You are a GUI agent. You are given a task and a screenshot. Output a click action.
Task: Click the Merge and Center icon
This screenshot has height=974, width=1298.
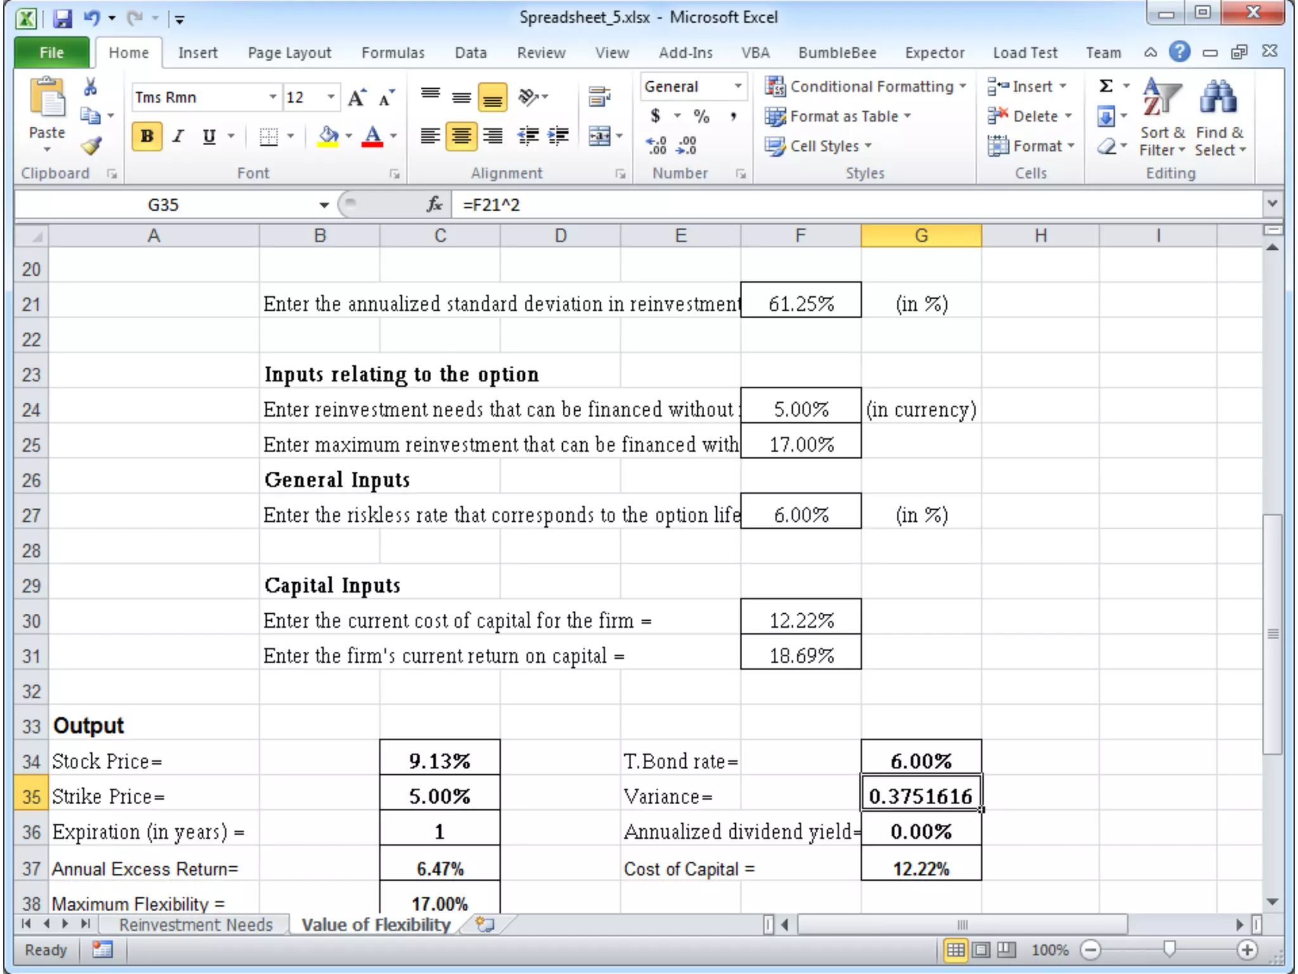[x=599, y=136]
